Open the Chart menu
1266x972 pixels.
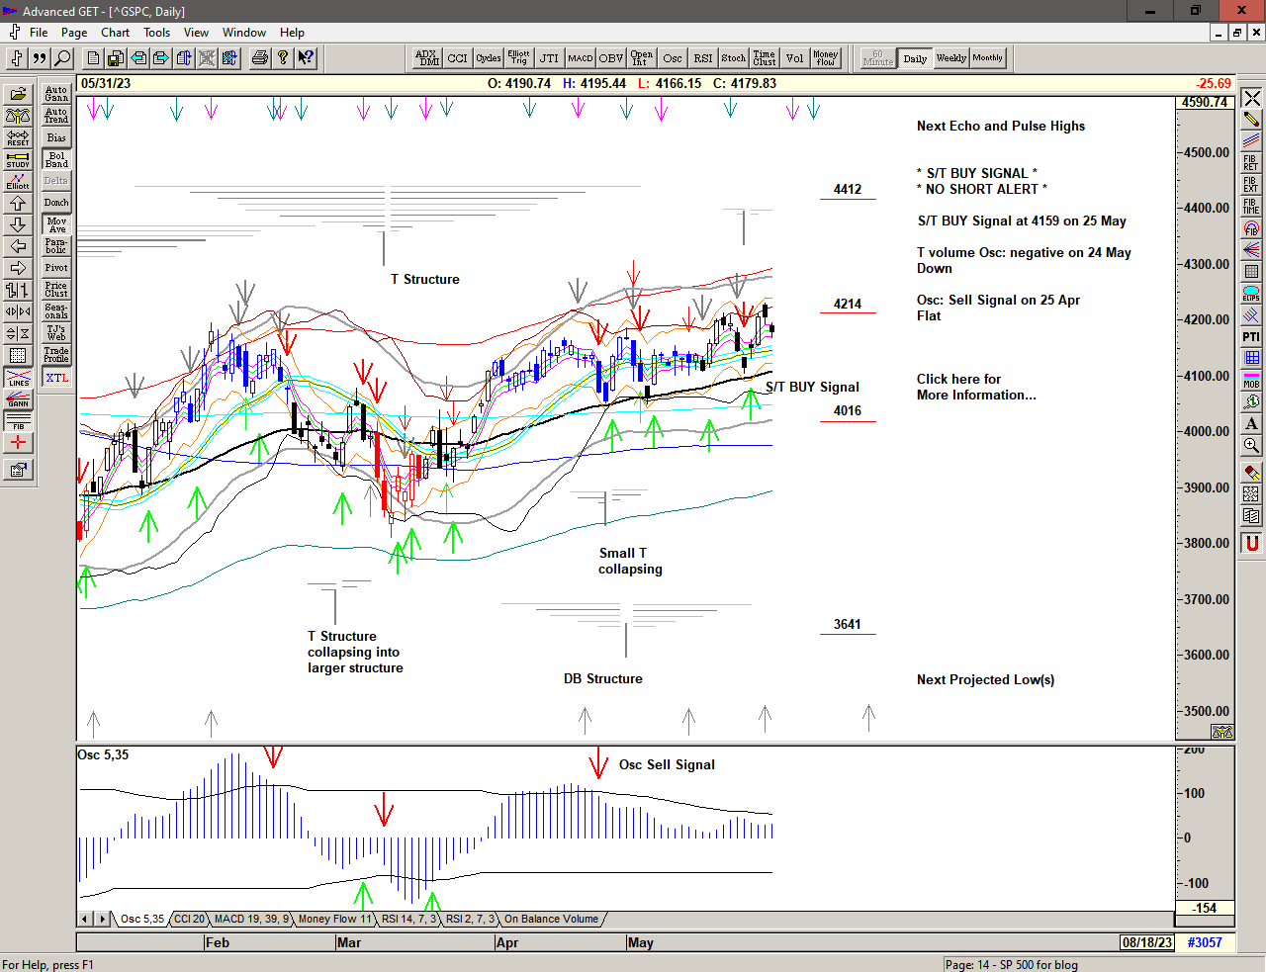pos(115,33)
